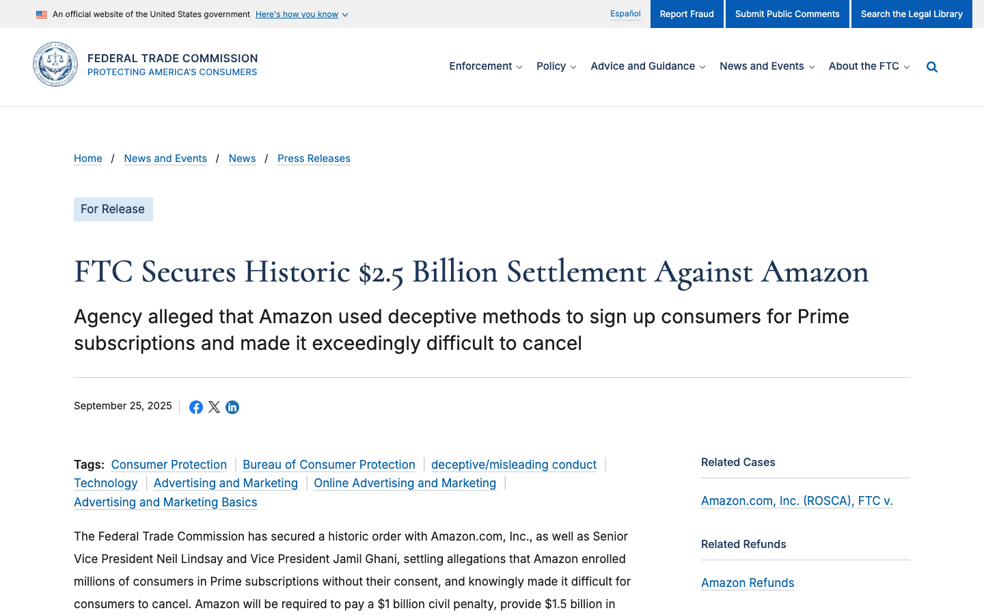The width and height of the screenshot is (984, 615).
Task: Click the $2.5 Billion Settlement headline
Action: (x=471, y=272)
